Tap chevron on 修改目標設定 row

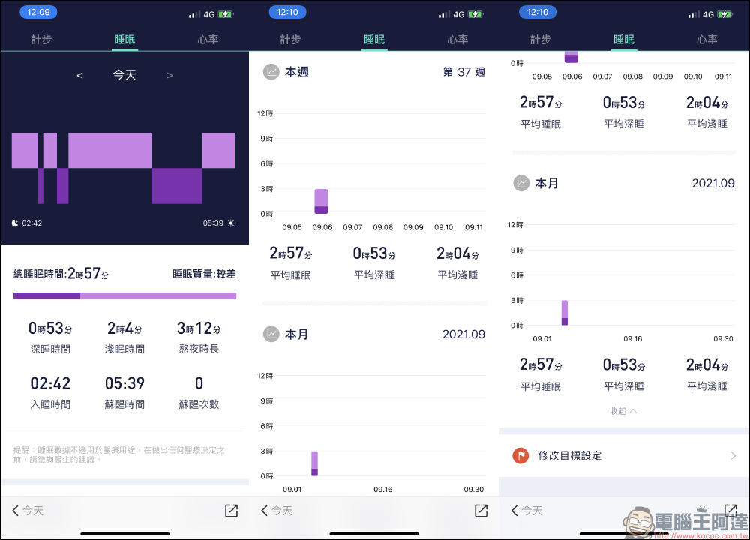coord(733,455)
